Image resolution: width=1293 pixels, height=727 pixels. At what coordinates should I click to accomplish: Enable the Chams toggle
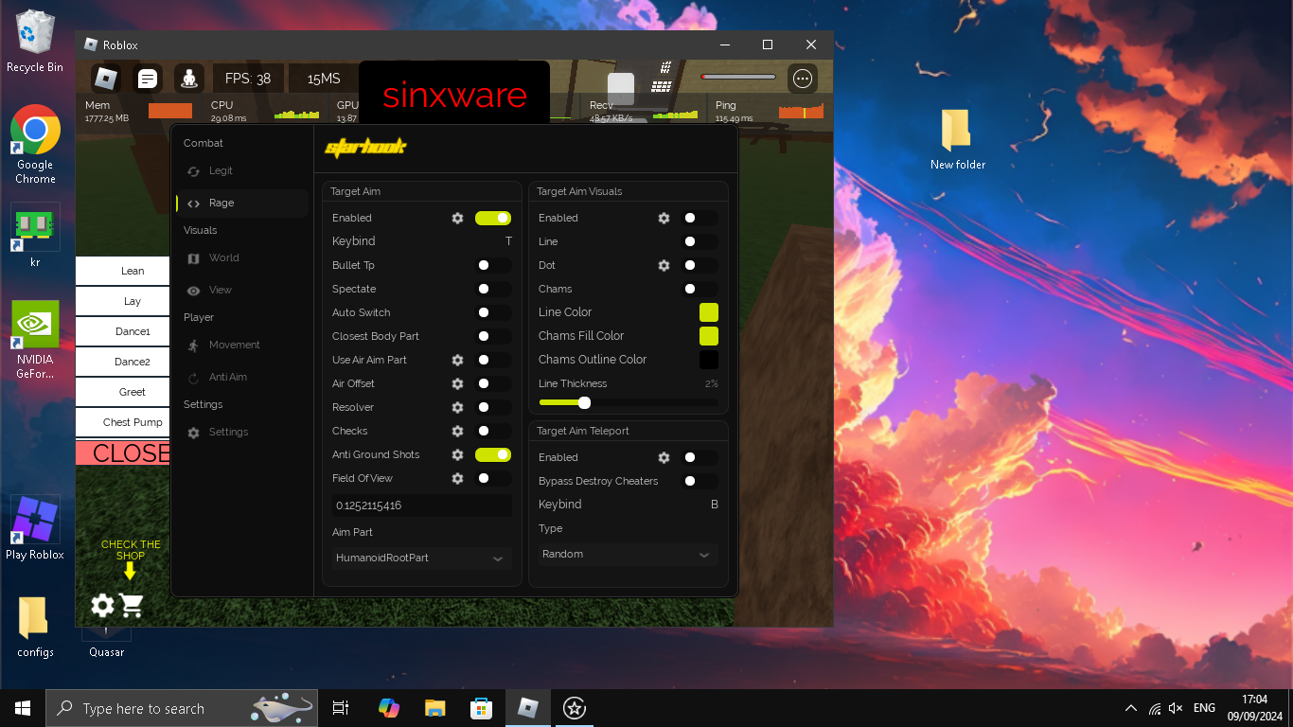pos(700,289)
